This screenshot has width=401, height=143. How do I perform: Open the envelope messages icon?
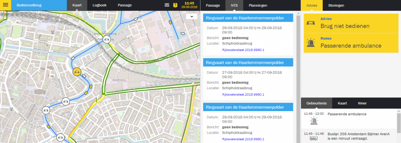[x=167, y=5]
